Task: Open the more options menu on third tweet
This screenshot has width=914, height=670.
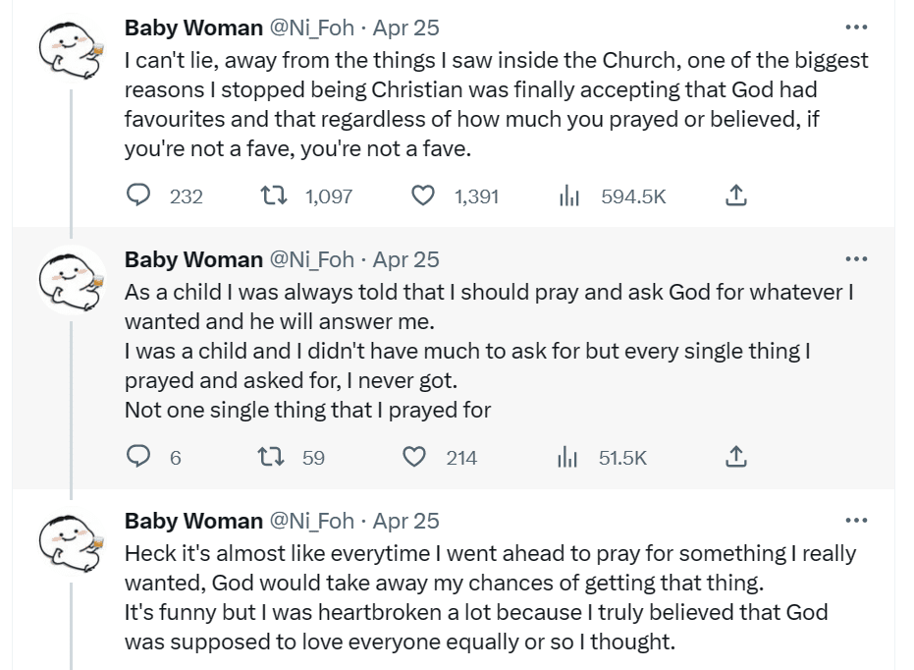Action: pos(856,520)
